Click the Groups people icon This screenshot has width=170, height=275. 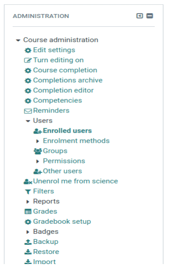click(38, 151)
